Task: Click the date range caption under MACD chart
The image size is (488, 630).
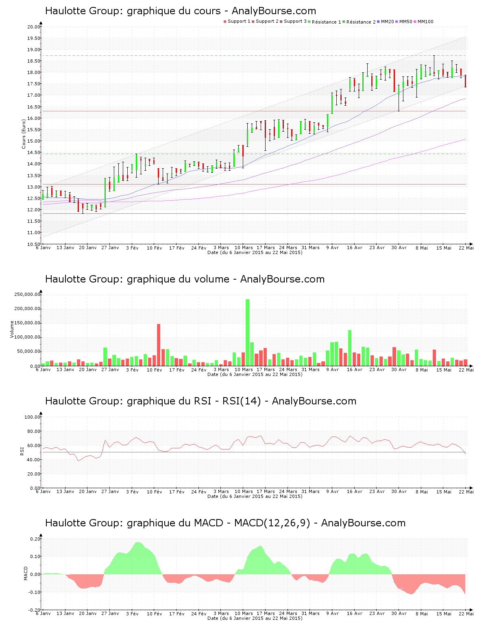Action: point(255,618)
